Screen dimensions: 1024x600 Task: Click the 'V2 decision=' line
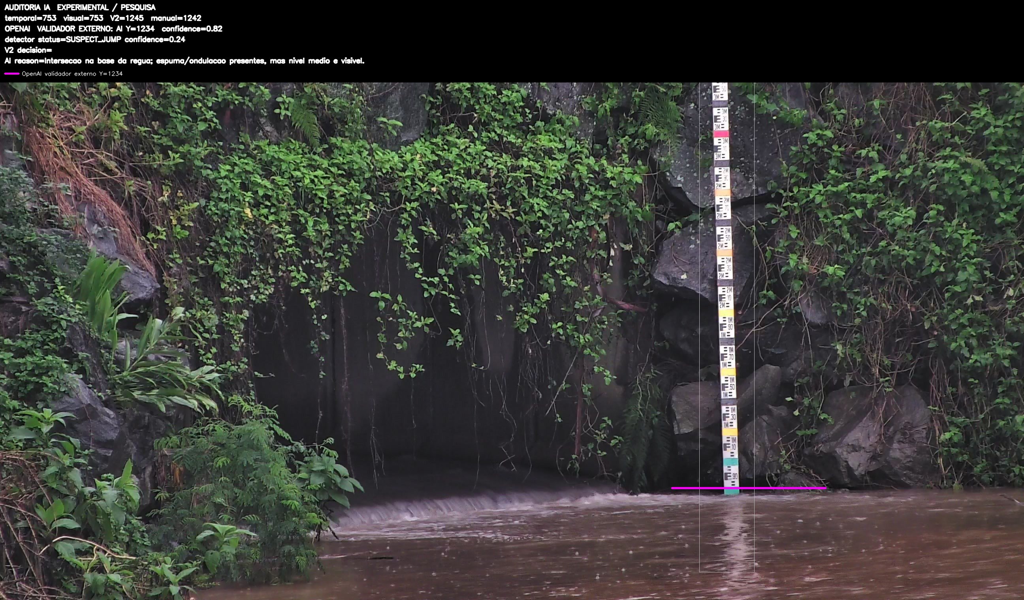coord(28,50)
